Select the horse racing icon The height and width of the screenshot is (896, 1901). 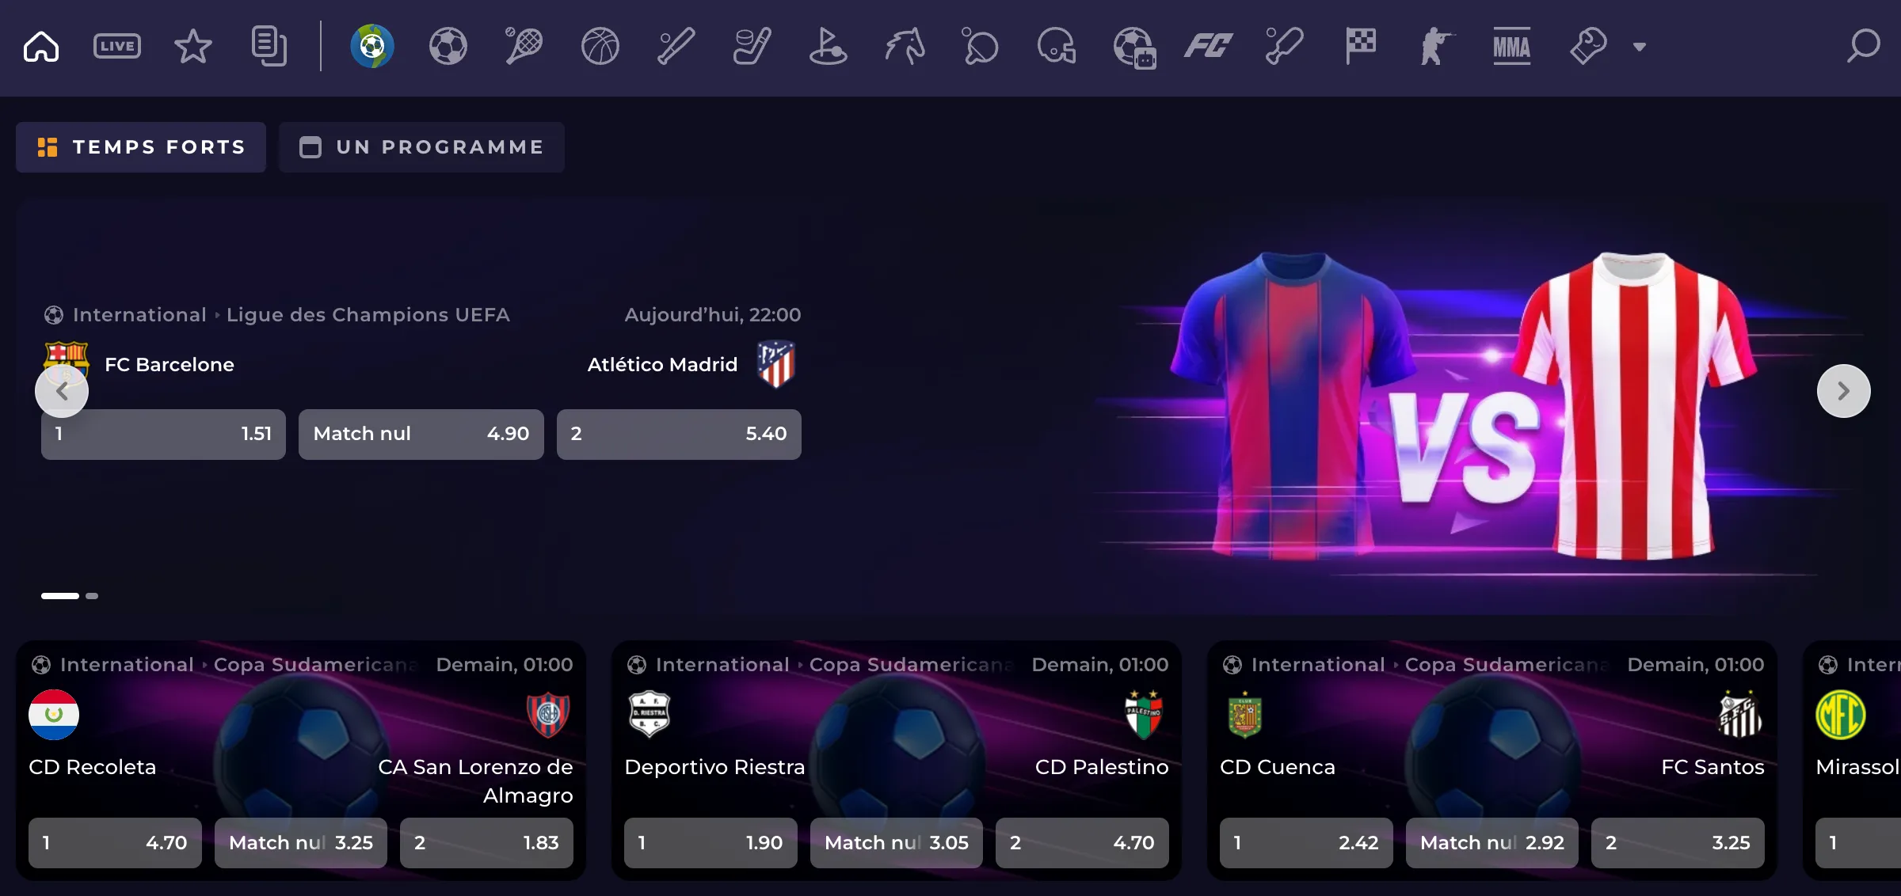[905, 47]
